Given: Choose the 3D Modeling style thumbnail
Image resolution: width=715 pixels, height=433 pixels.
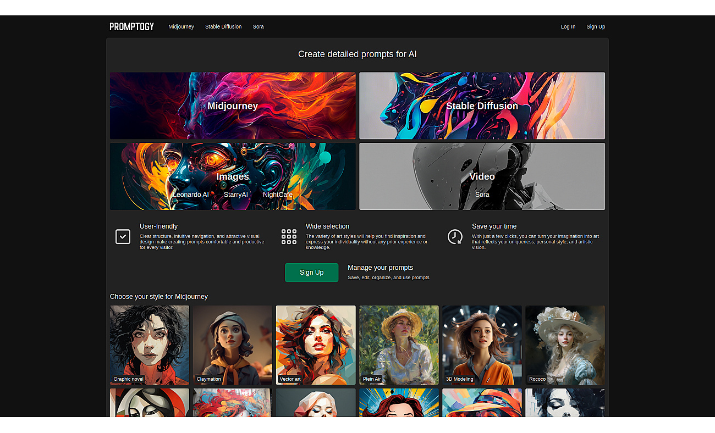Looking at the screenshot, I should 482,345.
